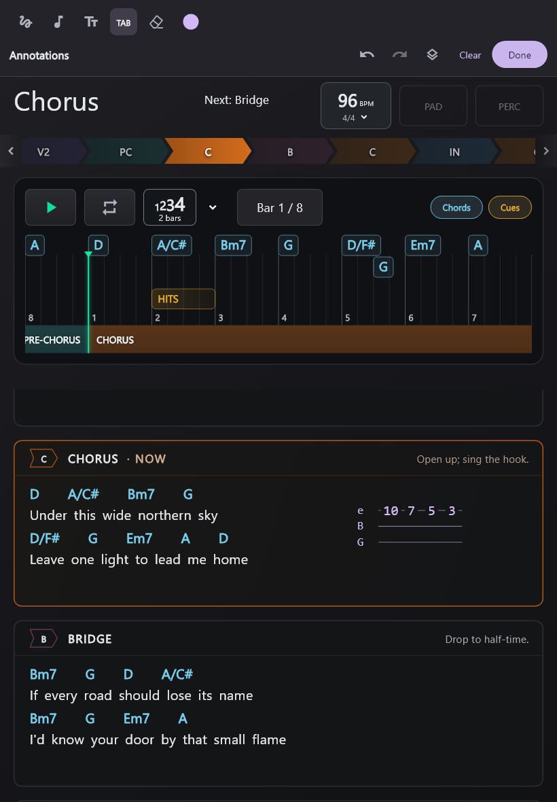
Task: Select the Bm7 chord marker on the timeline
Action: tap(233, 245)
